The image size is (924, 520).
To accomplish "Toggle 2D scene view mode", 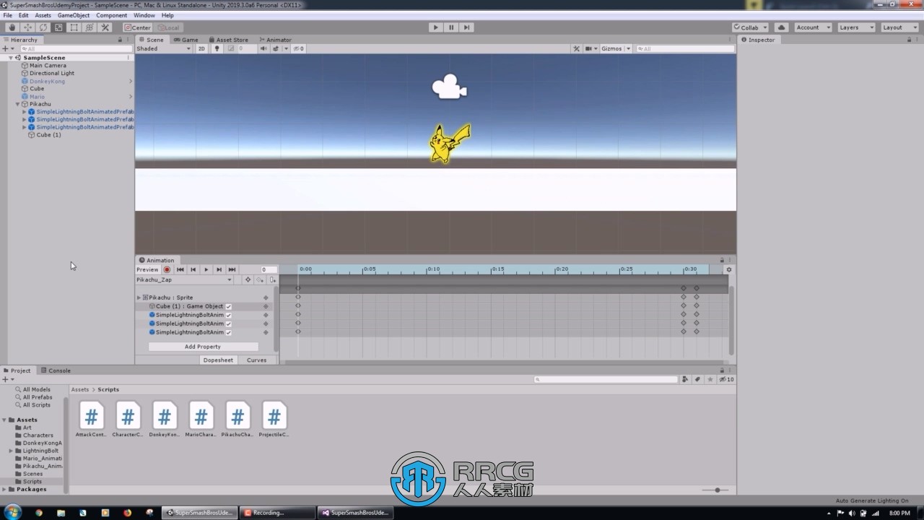I will [202, 48].
